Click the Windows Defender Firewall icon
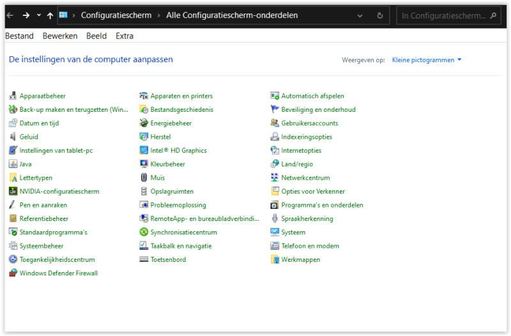511x336 pixels. [13, 273]
